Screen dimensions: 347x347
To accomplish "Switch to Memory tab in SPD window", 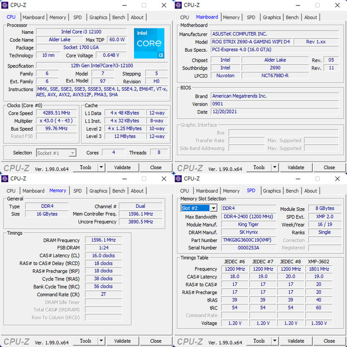I will click(x=231, y=191).
